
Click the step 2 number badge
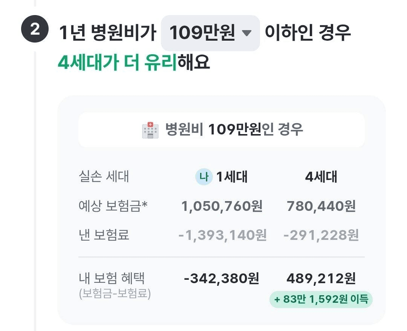click(x=35, y=29)
